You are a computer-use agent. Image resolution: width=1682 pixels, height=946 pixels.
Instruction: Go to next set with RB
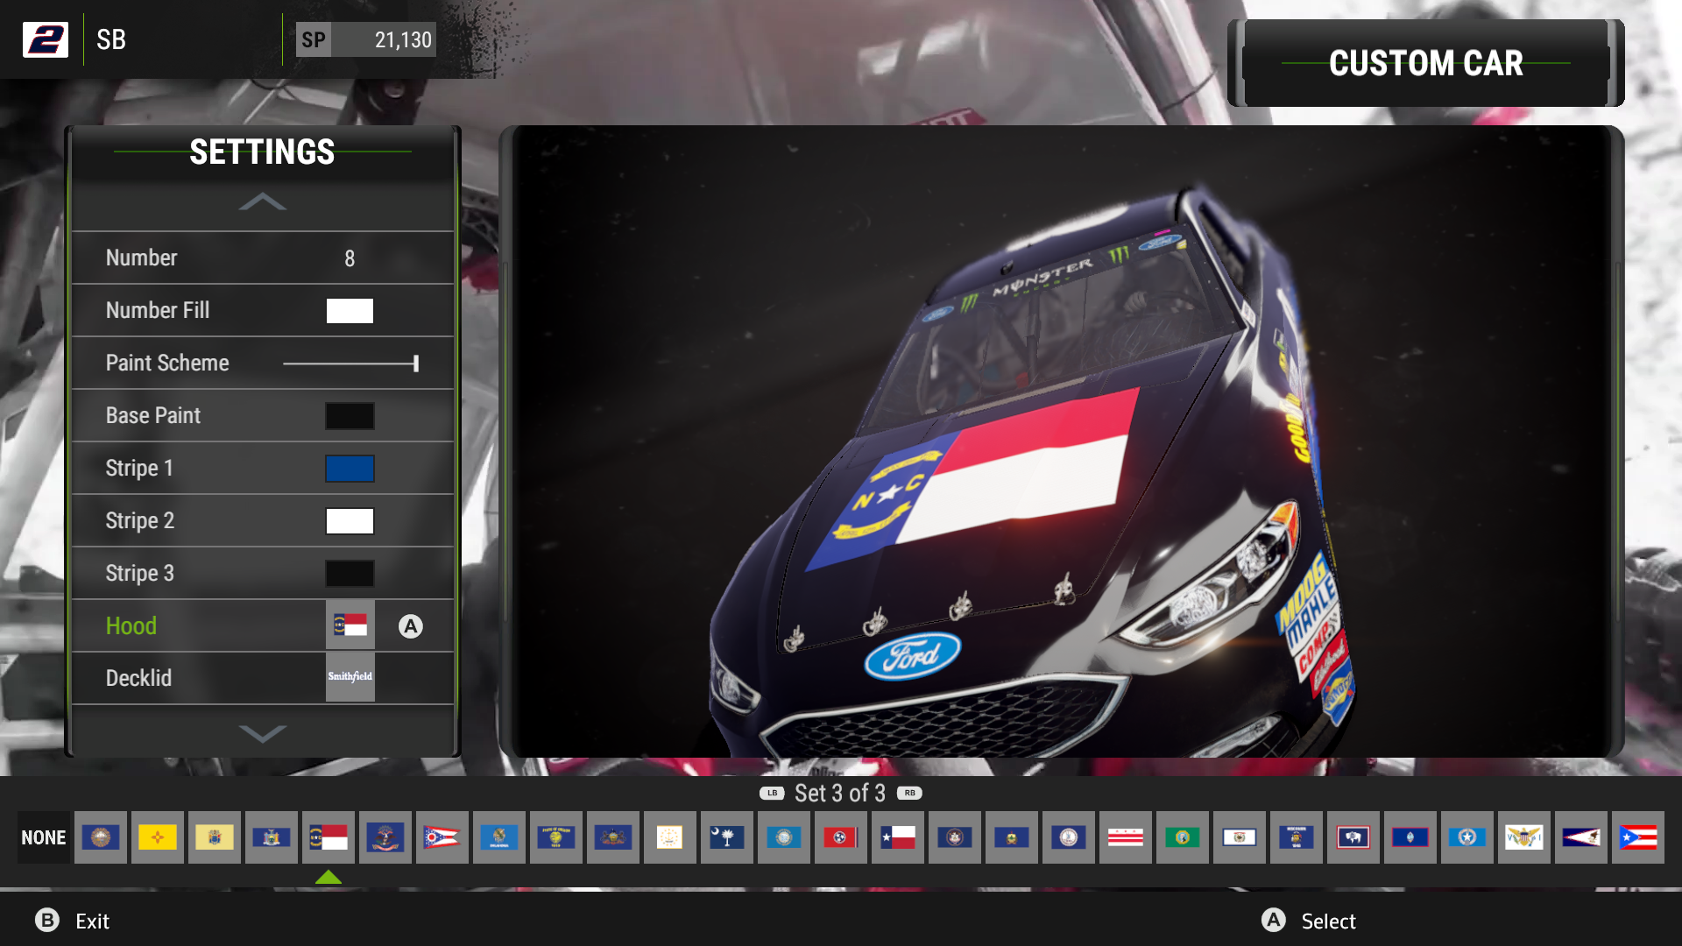tap(909, 793)
